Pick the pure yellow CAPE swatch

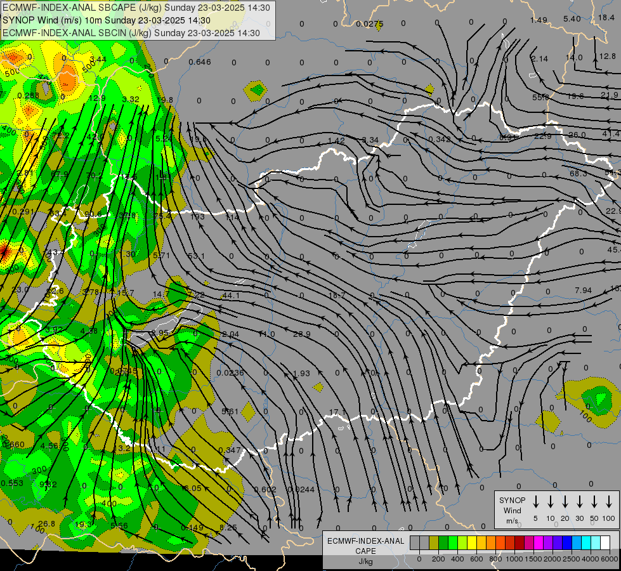click(472, 542)
